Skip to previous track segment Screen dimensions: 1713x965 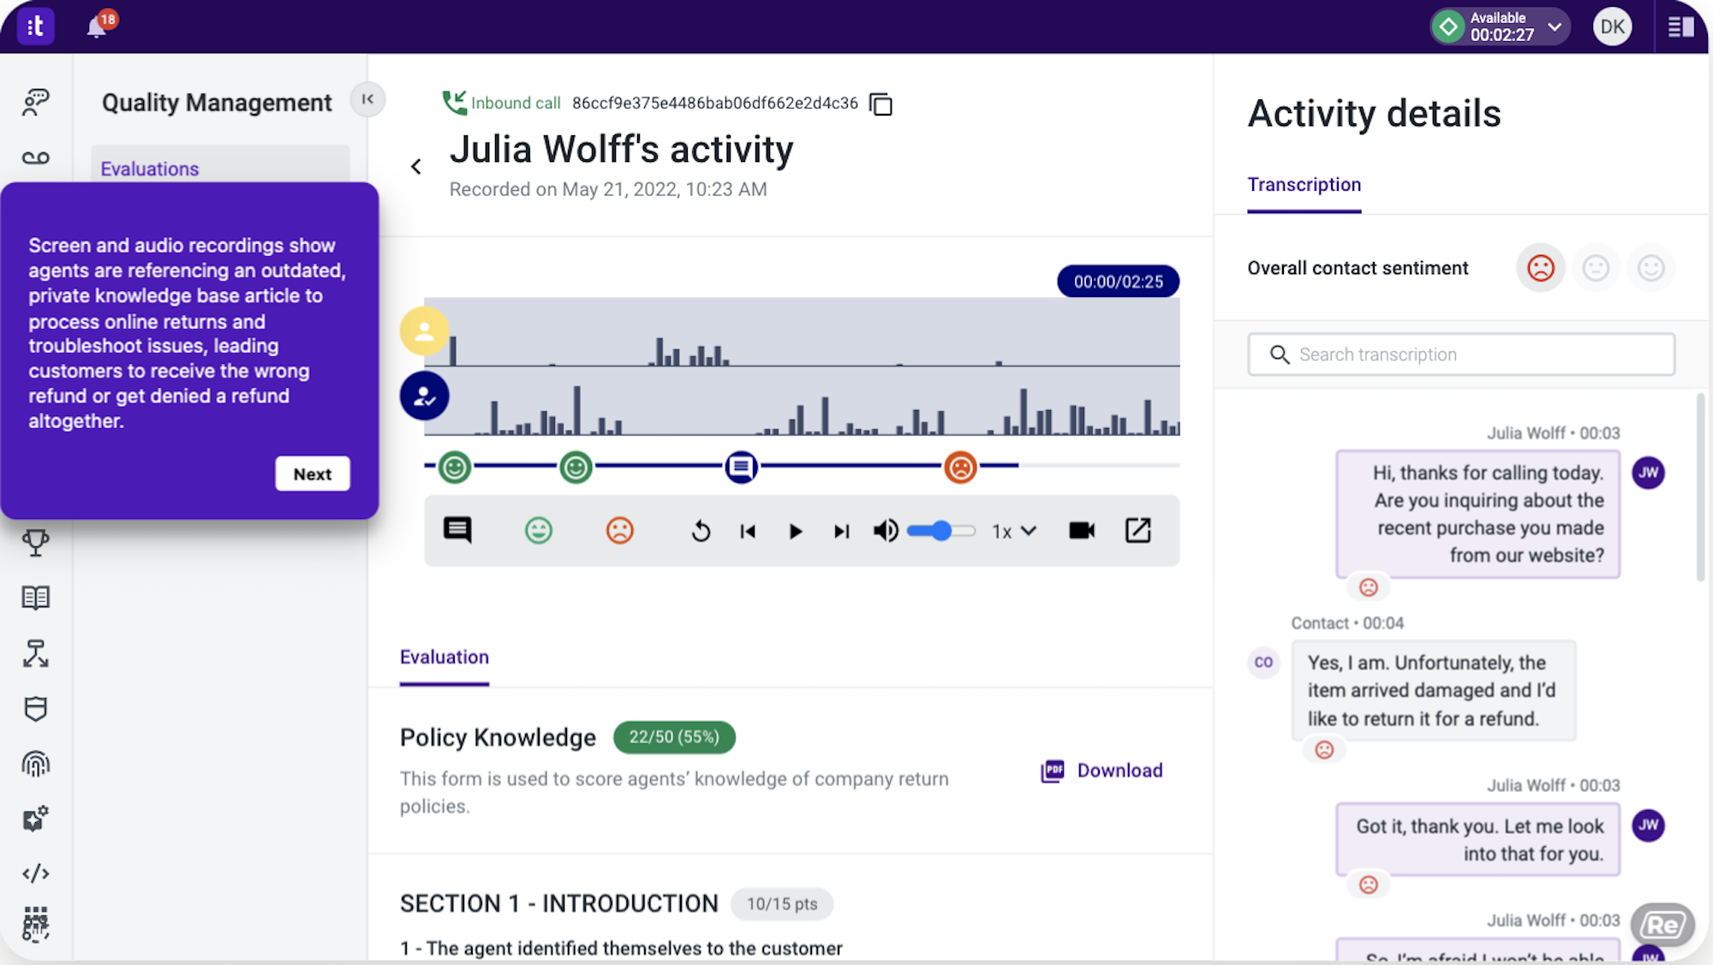click(x=748, y=532)
